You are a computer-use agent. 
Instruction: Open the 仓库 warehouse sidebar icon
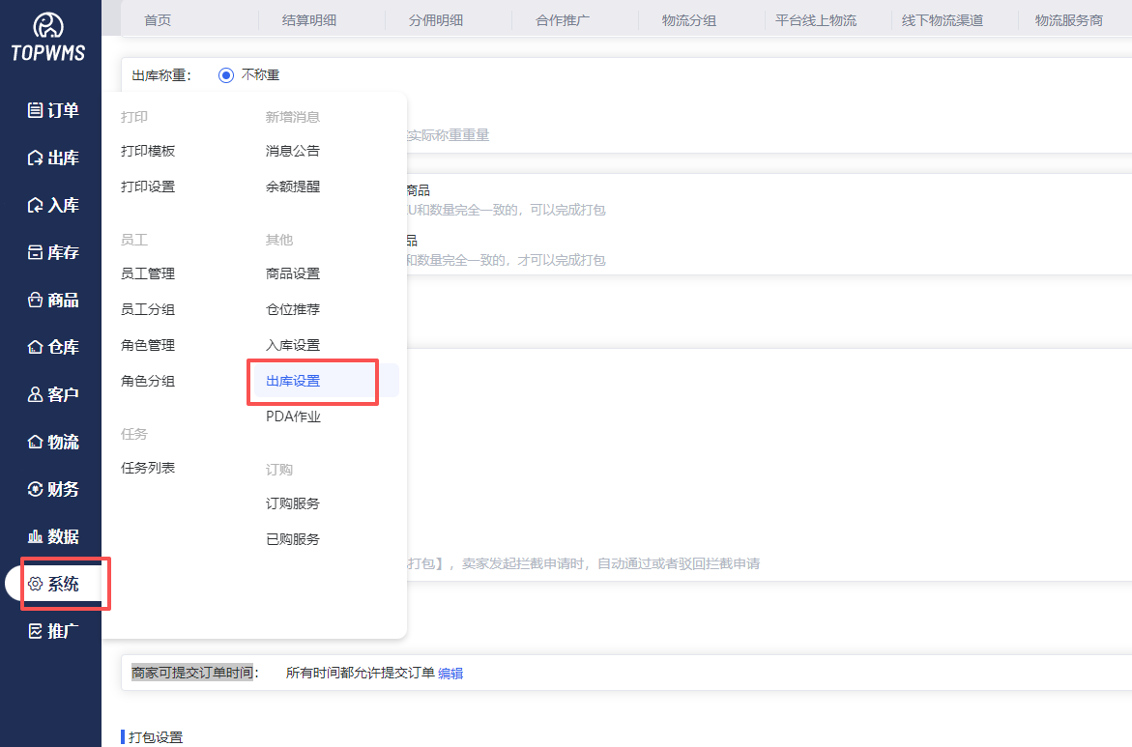coord(36,347)
